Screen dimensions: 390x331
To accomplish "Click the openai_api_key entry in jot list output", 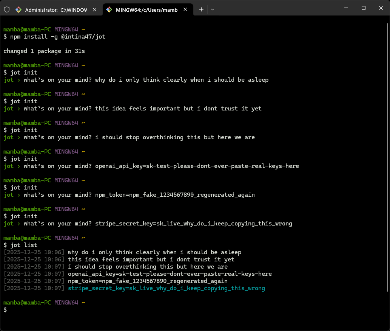I will (x=170, y=274).
